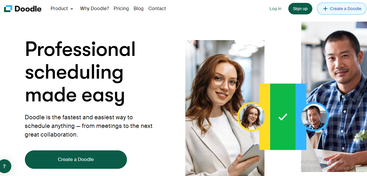This screenshot has height=176, width=367.
Task: Click the outlined Create a Doodle header button
Action: (342, 9)
